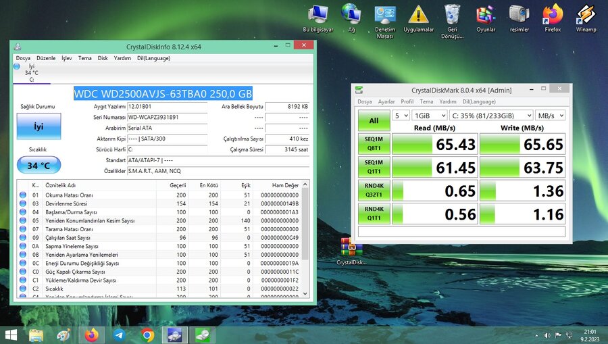This screenshot has height=344, width=608.
Task: Open the taskbar clock showing 21:01
Action: click(x=590, y=335)
